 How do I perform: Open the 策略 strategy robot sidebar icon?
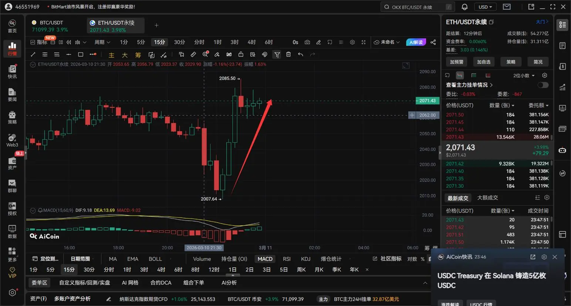(x=12, y=118)
